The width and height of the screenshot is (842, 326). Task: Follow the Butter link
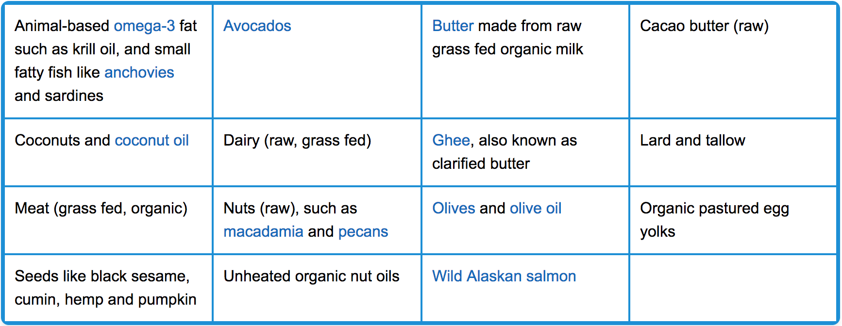[x=453, y=26]
